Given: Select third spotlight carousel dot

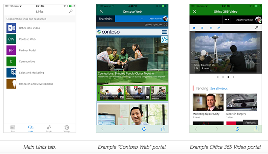Looking at the screenshot, I should tap(228, 77).
